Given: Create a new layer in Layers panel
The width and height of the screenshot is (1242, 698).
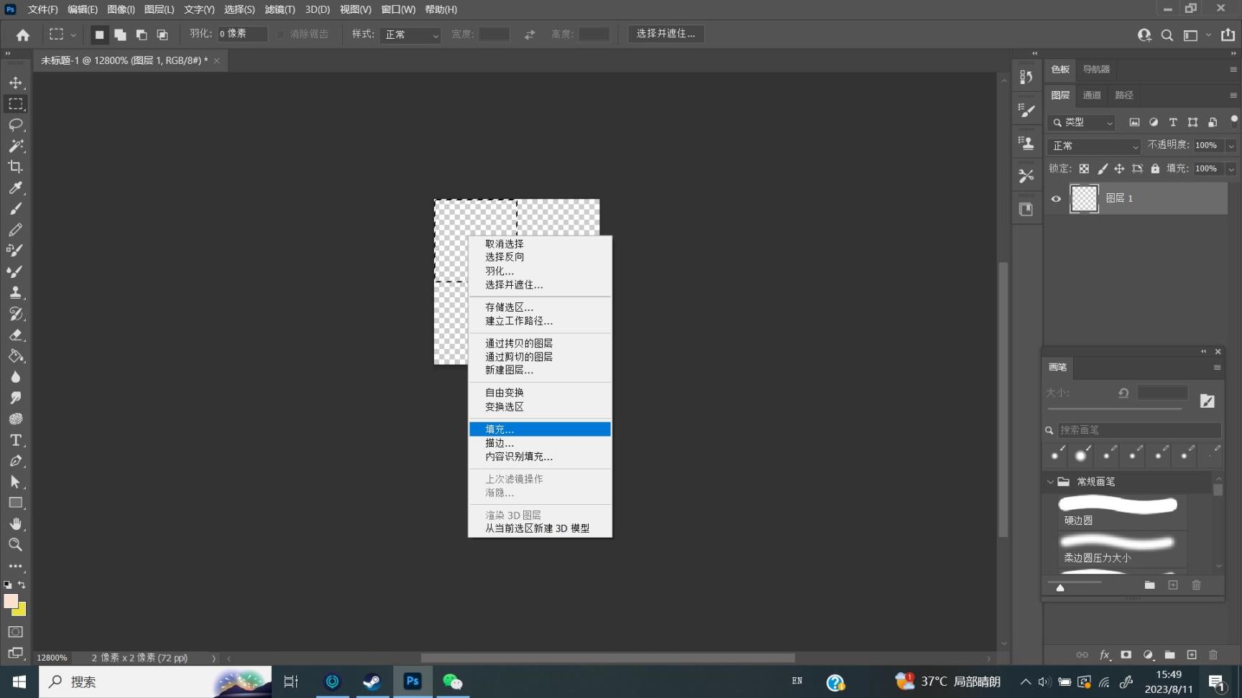Looking at the screenshot, I should click(1192, 655).
